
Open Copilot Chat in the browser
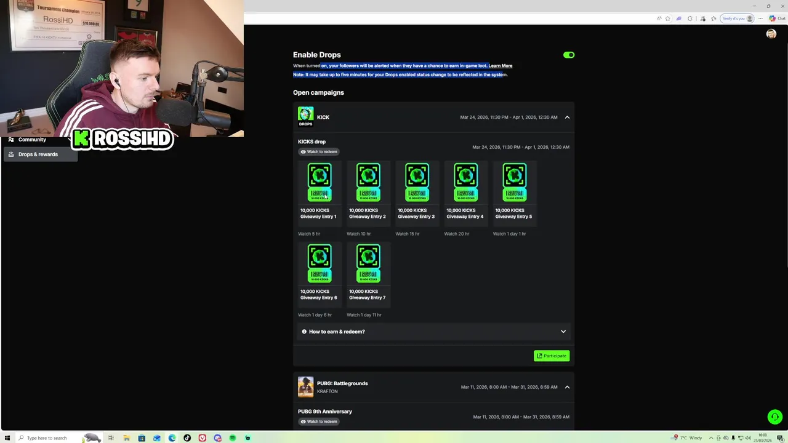pos(777,18)
